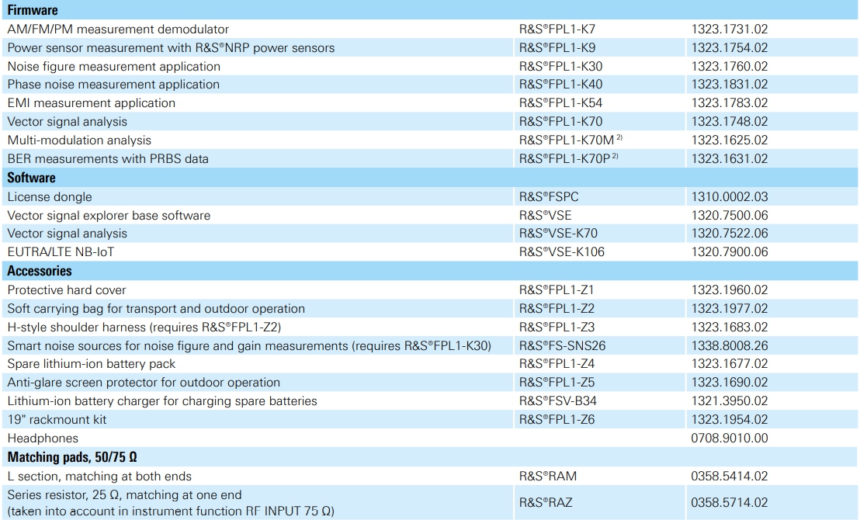Select 'Anti-glare screen protector' description
Viewport: 860px width, 520px height.
click(x=144, y=383)
